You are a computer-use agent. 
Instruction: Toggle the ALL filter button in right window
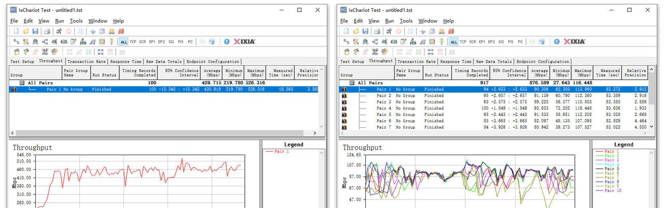pos(454,41)
